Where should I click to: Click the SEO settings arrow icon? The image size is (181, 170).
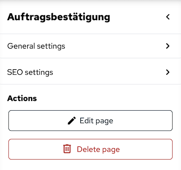pos(168,72)
